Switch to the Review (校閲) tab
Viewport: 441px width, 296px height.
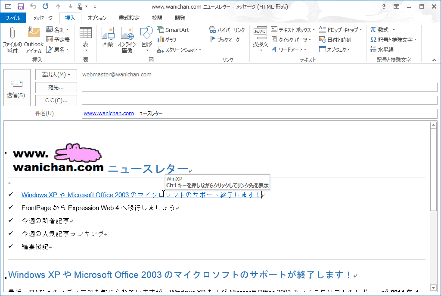point(157,18)
